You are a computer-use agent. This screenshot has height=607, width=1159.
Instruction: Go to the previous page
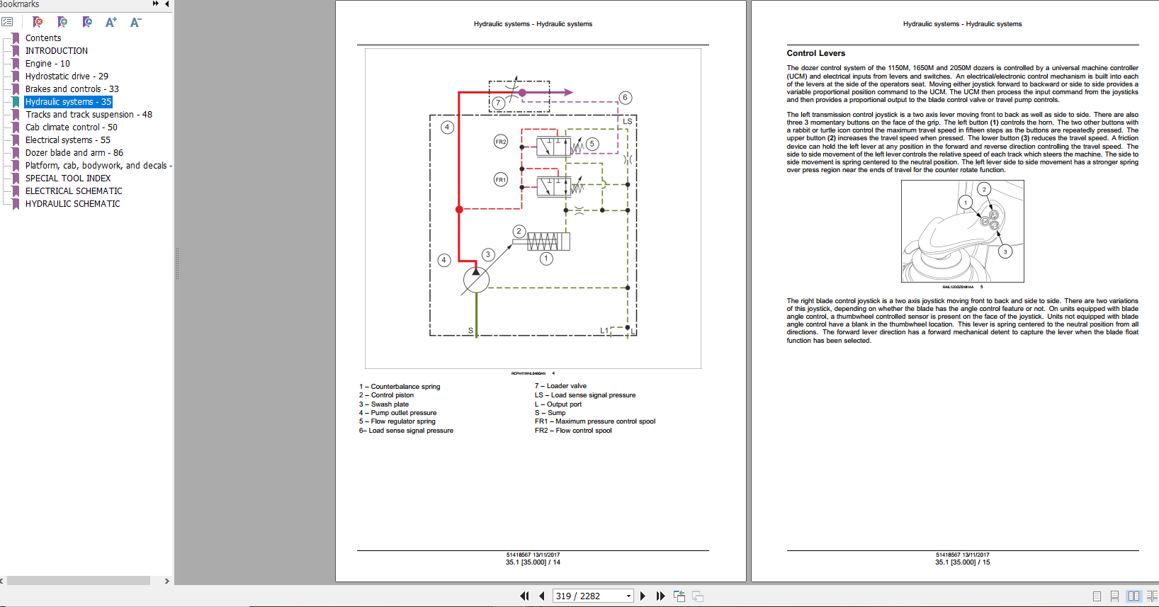542,596
